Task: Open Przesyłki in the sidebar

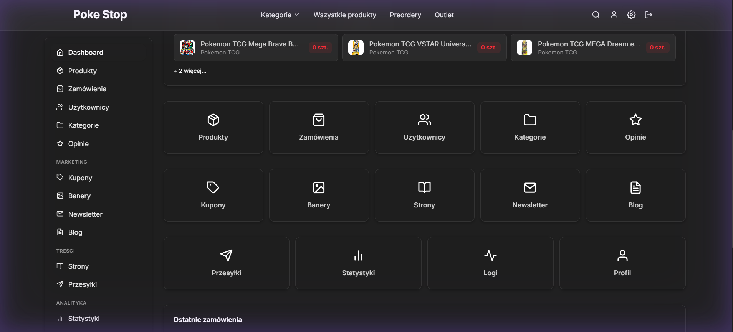Action: tap(98, 284)
